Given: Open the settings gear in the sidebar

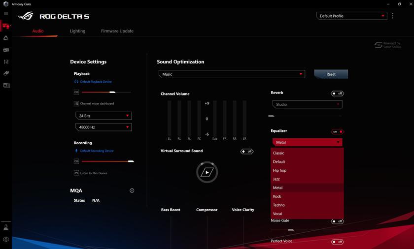Looking at the screenshot, I should click(6, 240).
